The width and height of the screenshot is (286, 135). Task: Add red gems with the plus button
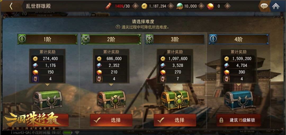click(227, 6)
